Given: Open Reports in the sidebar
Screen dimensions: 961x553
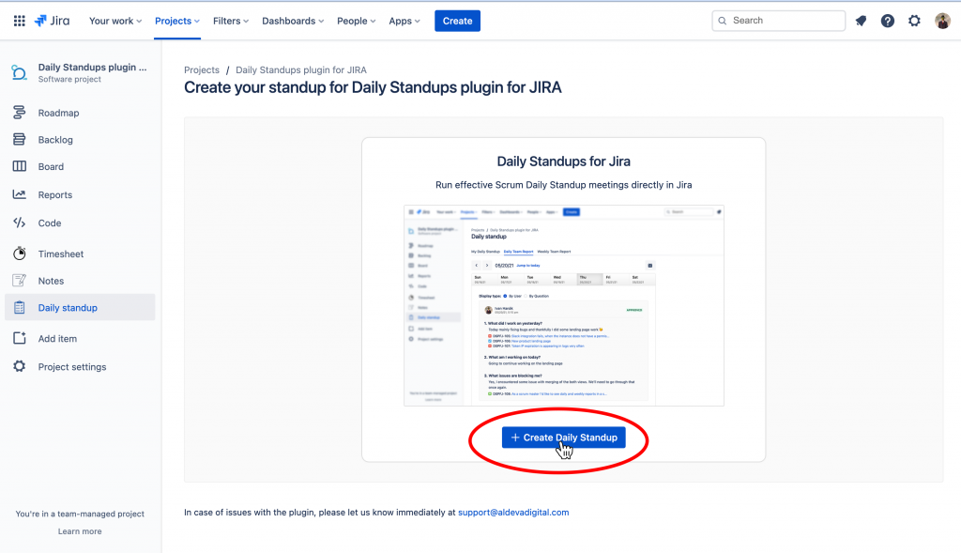Looking at the screenshot, I should (81, 195).
